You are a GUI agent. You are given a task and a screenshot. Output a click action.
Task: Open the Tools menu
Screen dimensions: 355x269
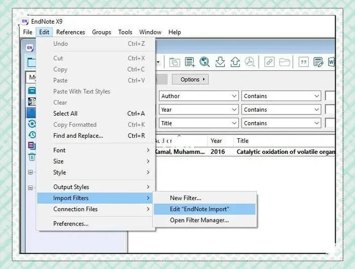(125, 32)
